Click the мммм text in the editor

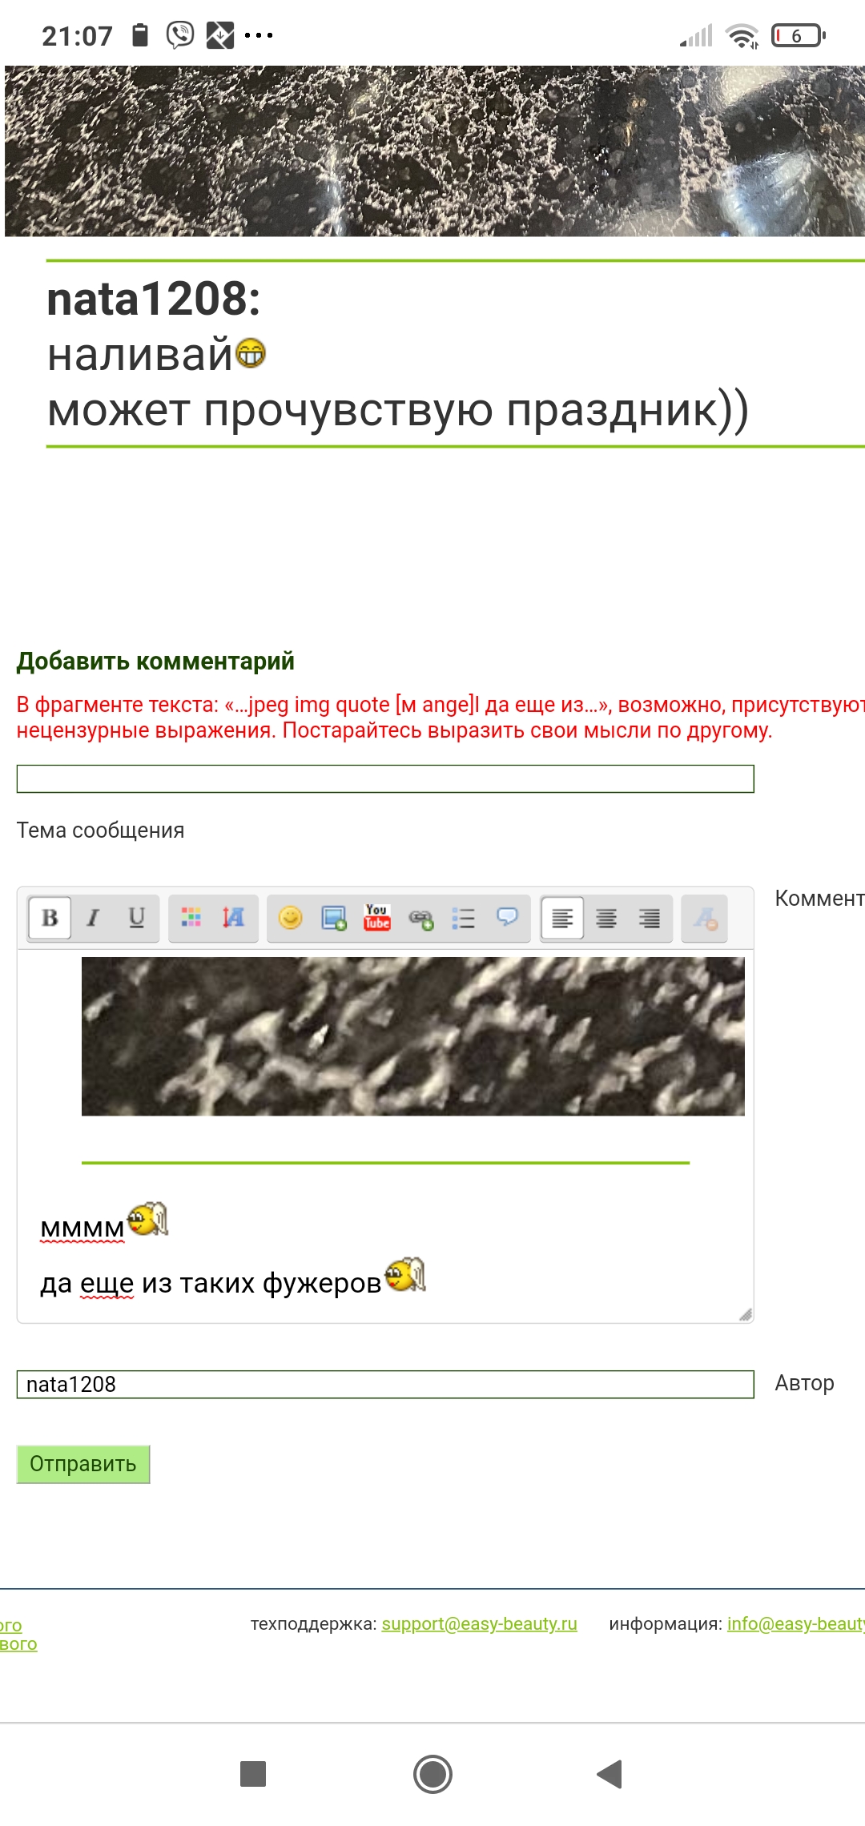pyautogui.click(x=82, y=1228)
